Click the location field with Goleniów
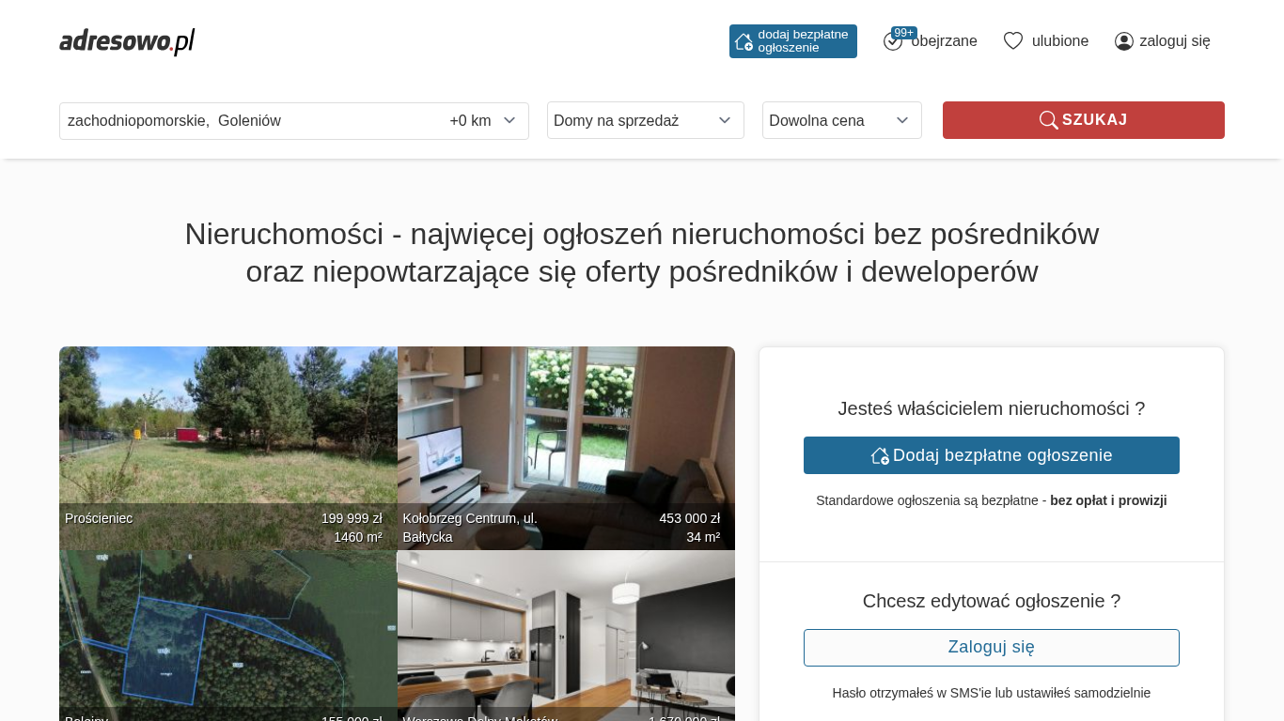The image size is (1284, 721). click(249, 121)
